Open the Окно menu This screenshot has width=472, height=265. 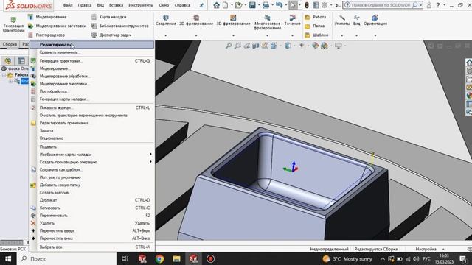click(164, 5)
